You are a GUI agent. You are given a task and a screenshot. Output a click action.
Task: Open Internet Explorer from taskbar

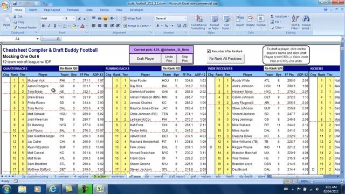point(53,189)
